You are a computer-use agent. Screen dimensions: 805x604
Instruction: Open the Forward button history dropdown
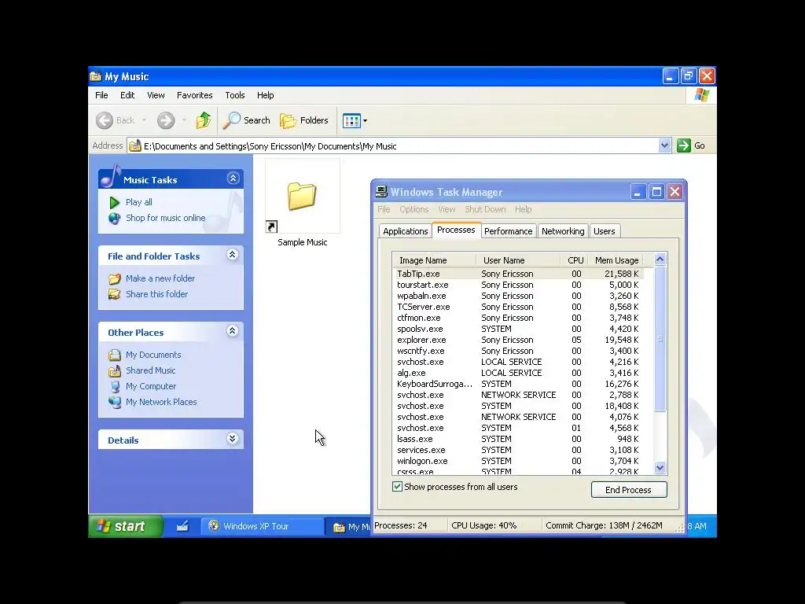(184, 120)
